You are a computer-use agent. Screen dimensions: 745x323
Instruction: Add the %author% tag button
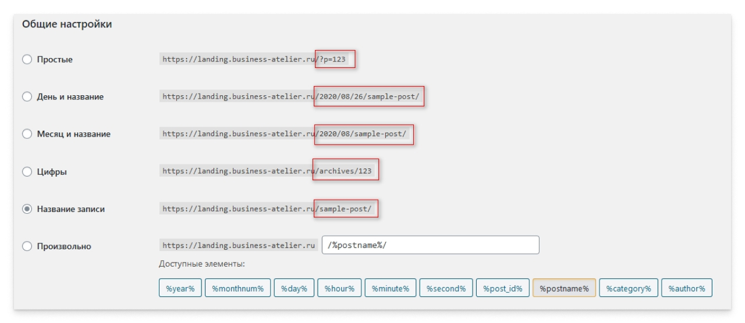coord(686,288)
